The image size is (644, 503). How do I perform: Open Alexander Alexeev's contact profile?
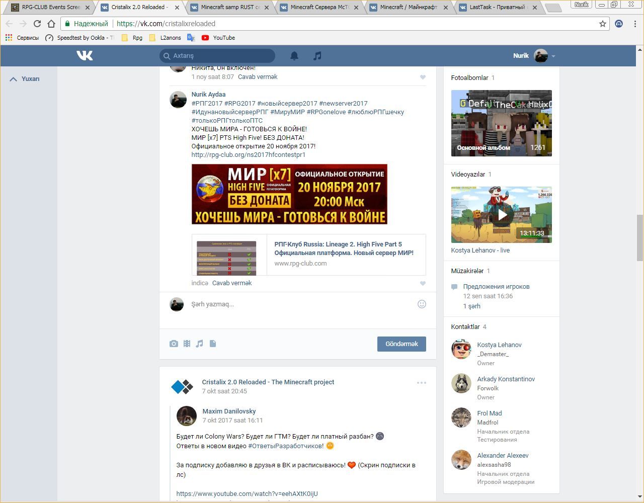503,456
